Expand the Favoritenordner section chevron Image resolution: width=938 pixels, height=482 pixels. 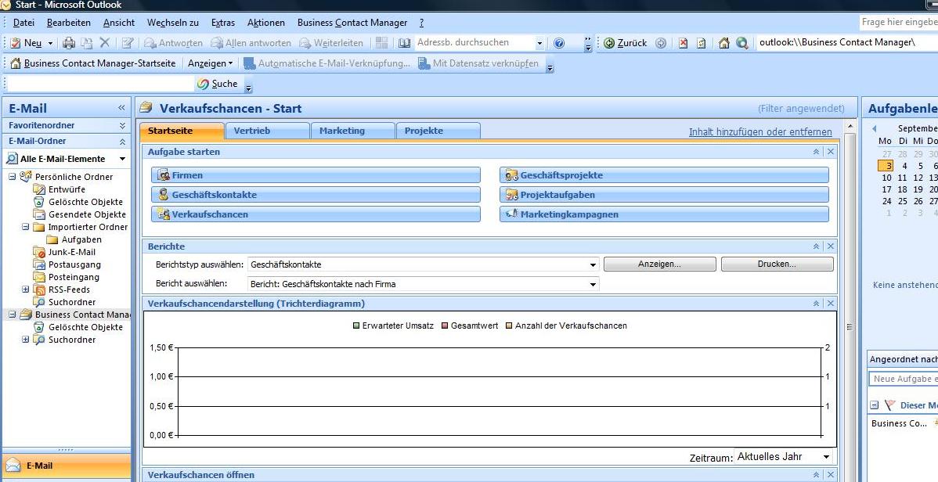122,125
